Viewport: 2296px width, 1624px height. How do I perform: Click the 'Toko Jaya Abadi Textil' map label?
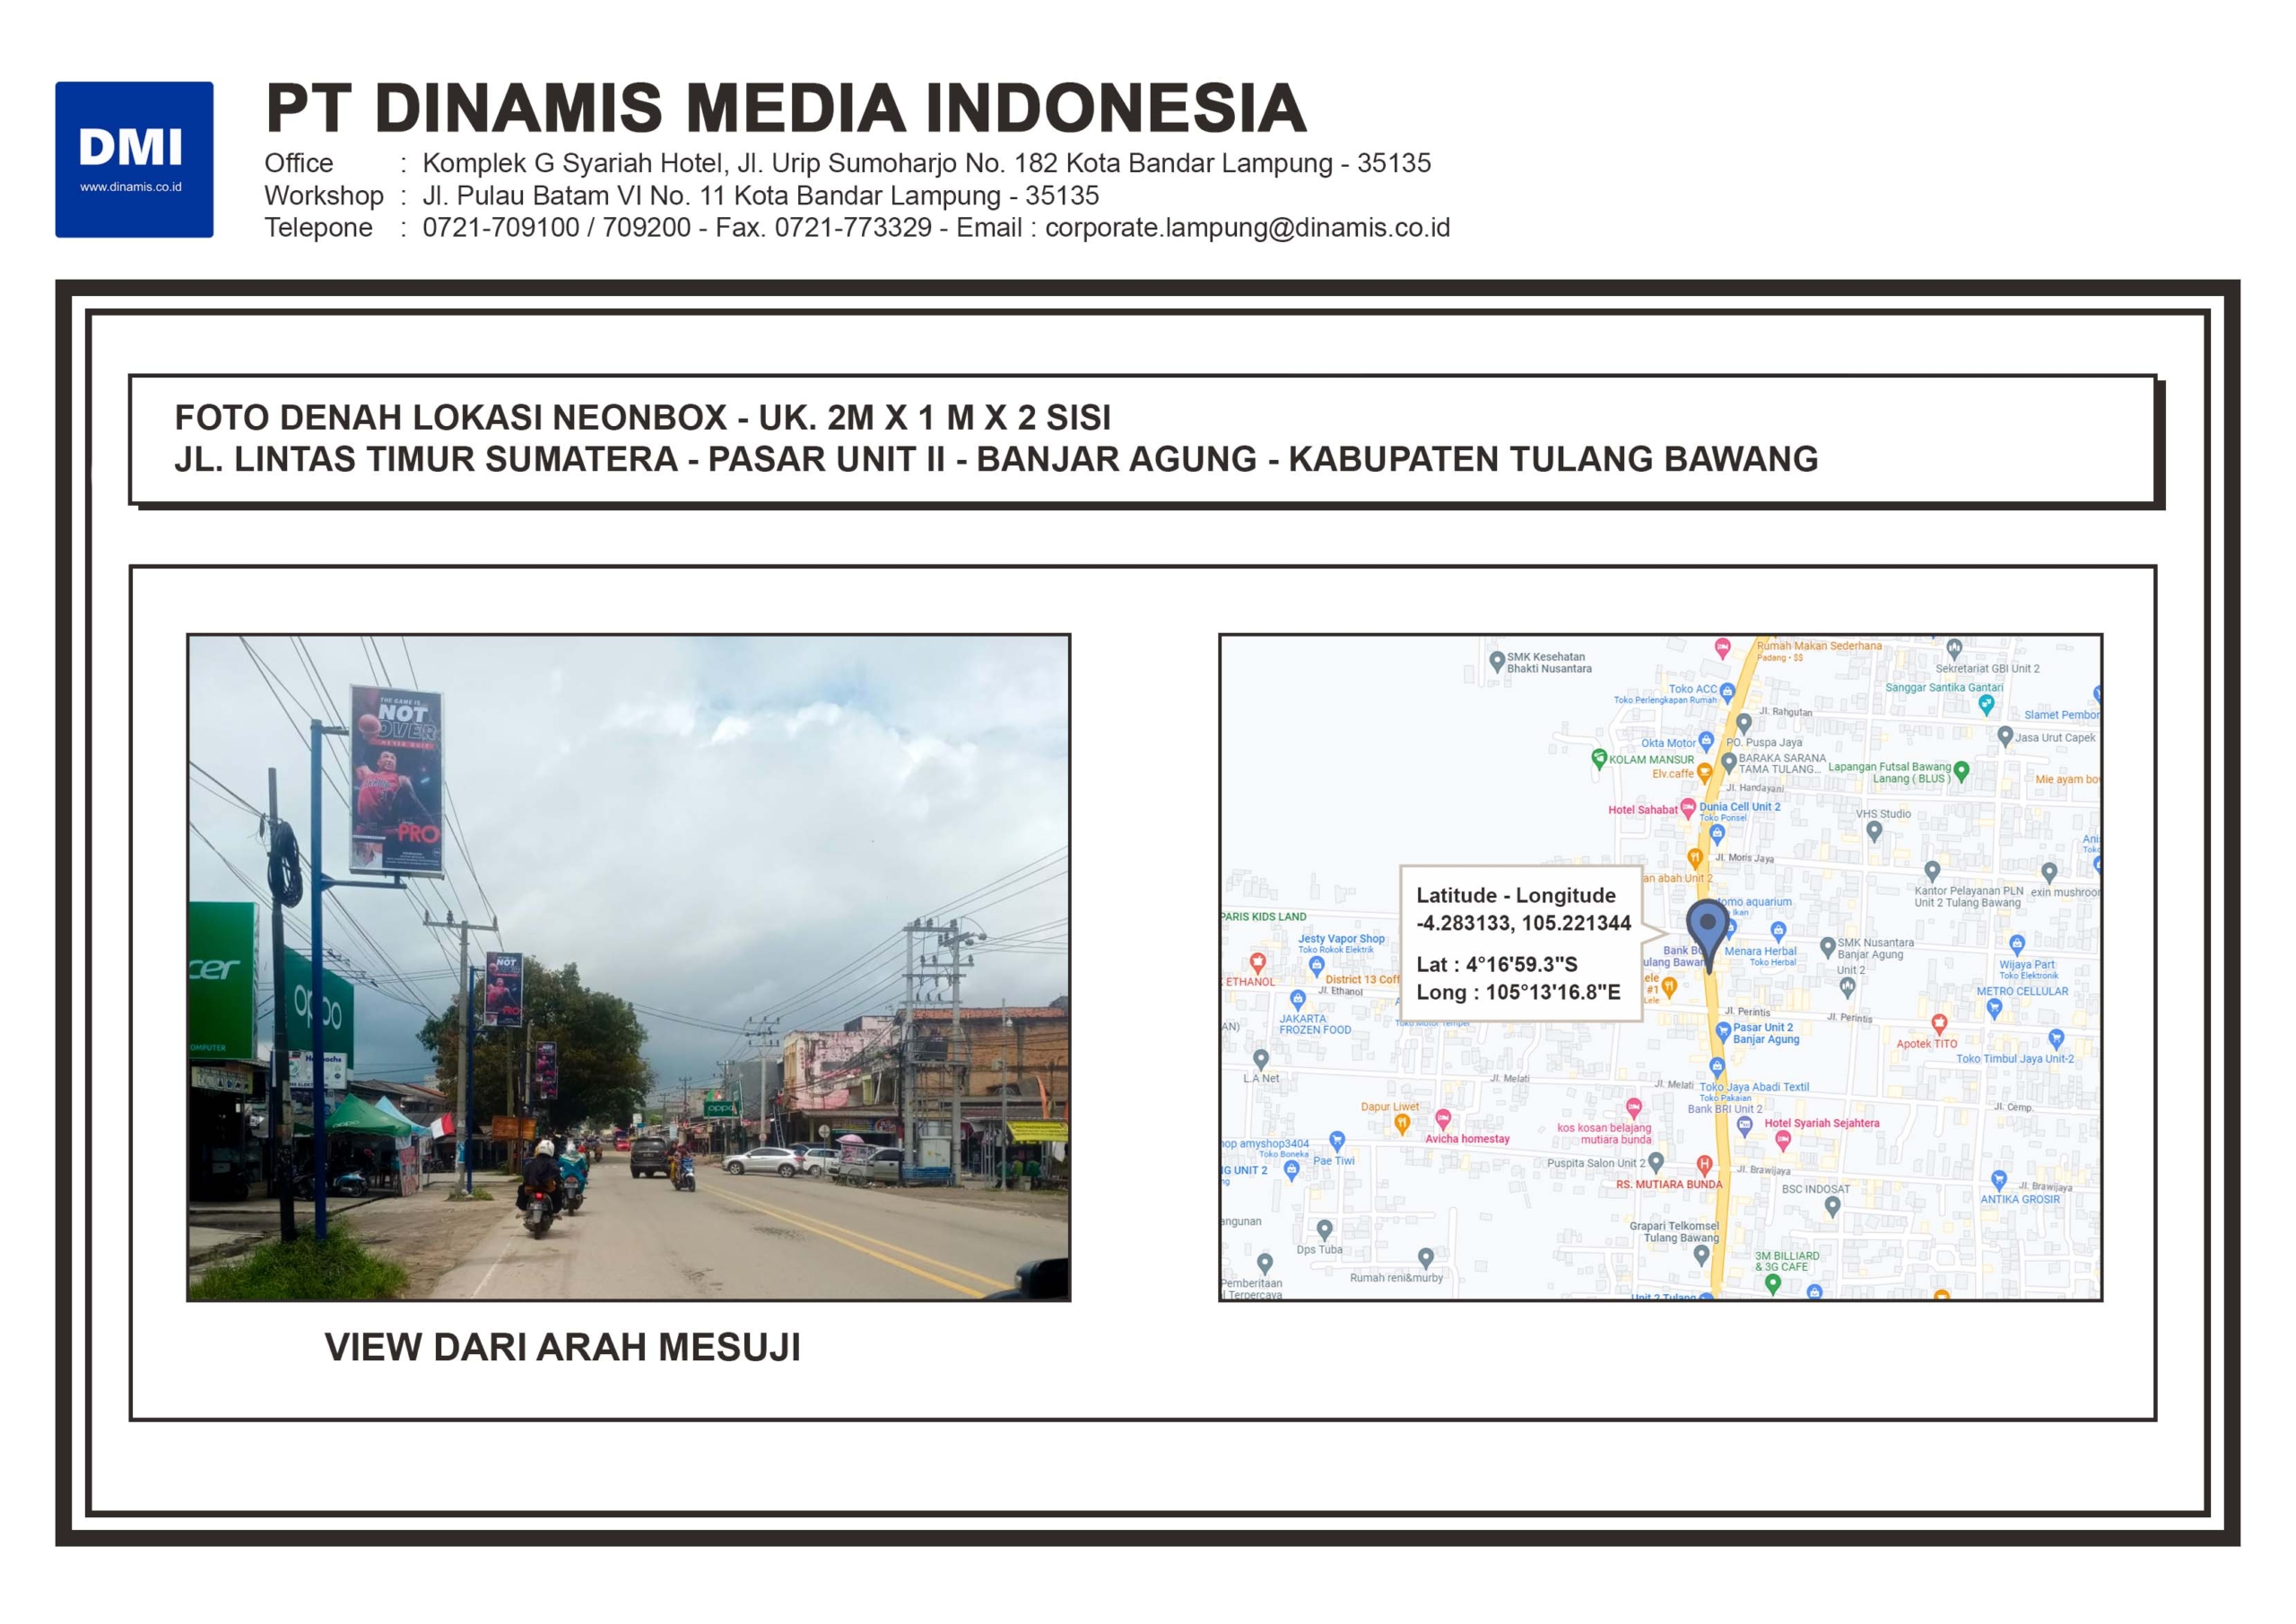pyautogui.click(x=1754, y=1087)
